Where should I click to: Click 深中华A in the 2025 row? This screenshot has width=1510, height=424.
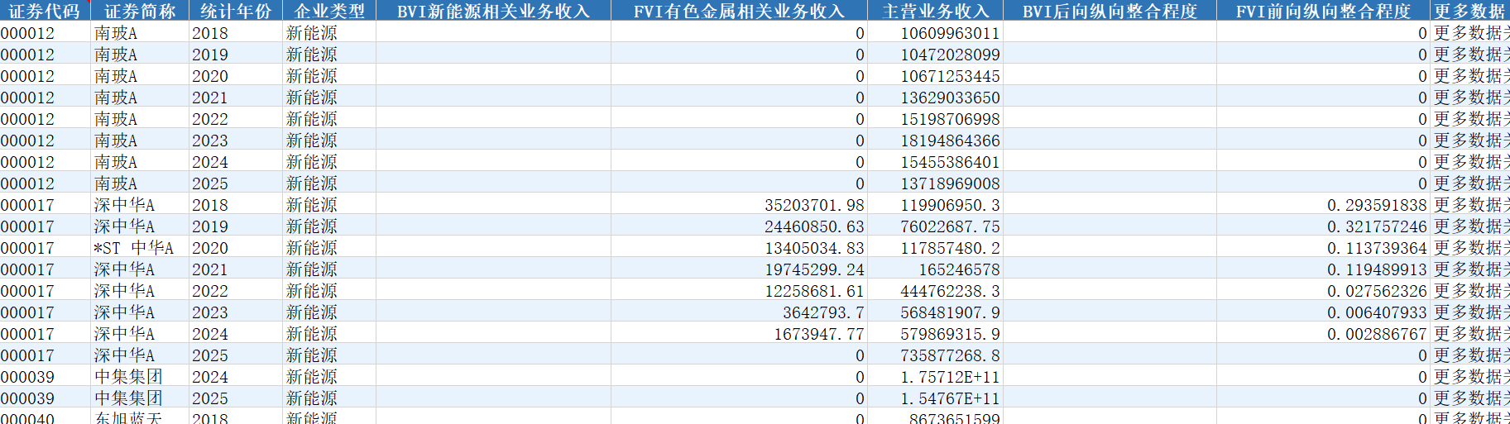140,355
